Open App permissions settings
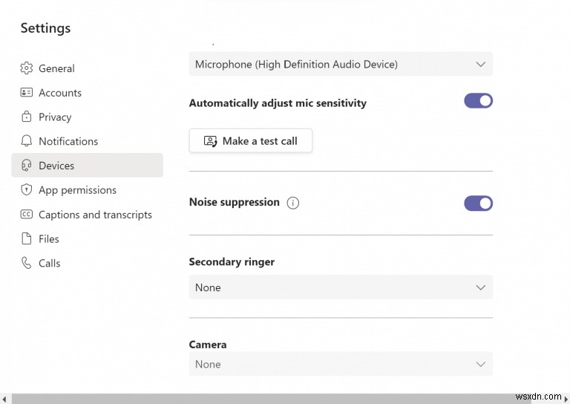Screen dimensions: 570x404 coord(88,190)
